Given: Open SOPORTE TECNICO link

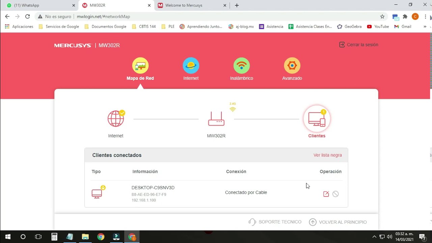Looking at the screenshot, I should pos(275,222).
